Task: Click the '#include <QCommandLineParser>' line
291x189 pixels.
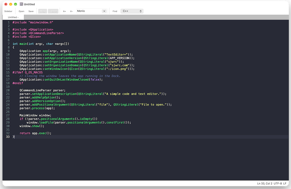Action: (x=38, y=33)
